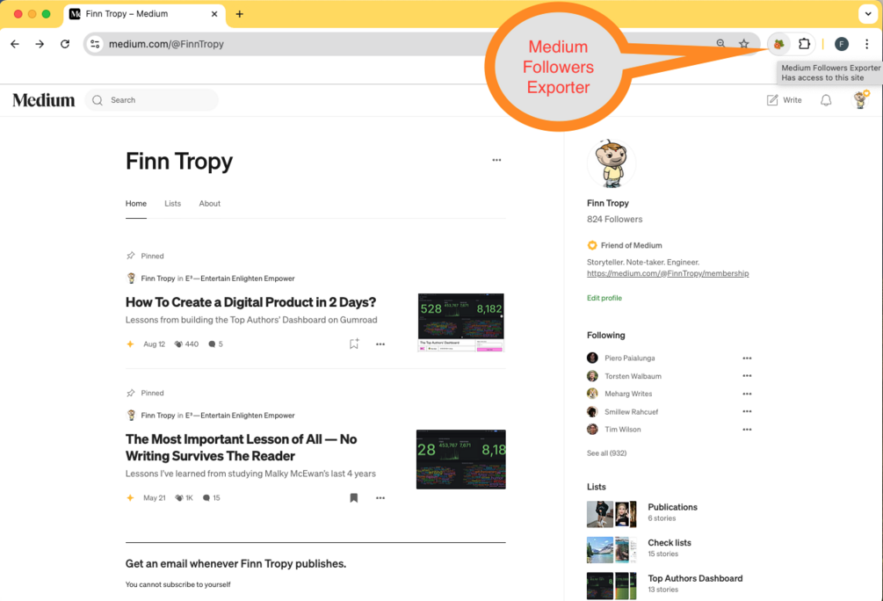The image size is (883, 601).
Task: Switch to the Lists tab
Action: pos(172,203)
